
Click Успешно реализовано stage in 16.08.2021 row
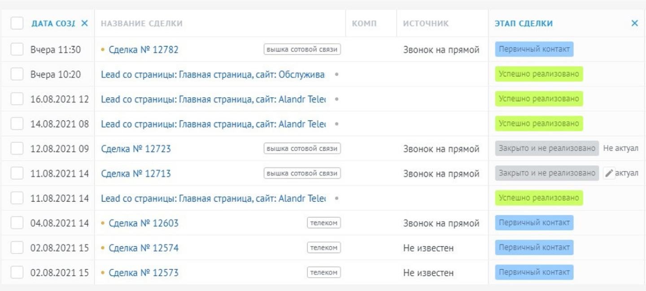tap(539, 98)
